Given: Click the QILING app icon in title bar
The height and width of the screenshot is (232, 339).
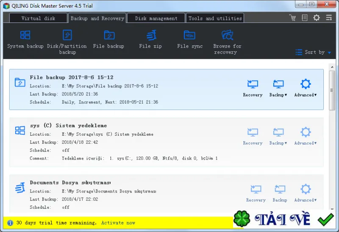Looking at the screenshot, I should point(6,6).
